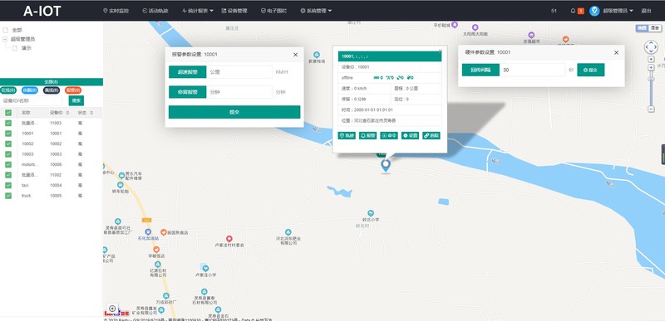Screen dimensions: 665x321
Task: Close the 硬件参数设置 hardware settings dialog
Action: (x=616, y=52)
